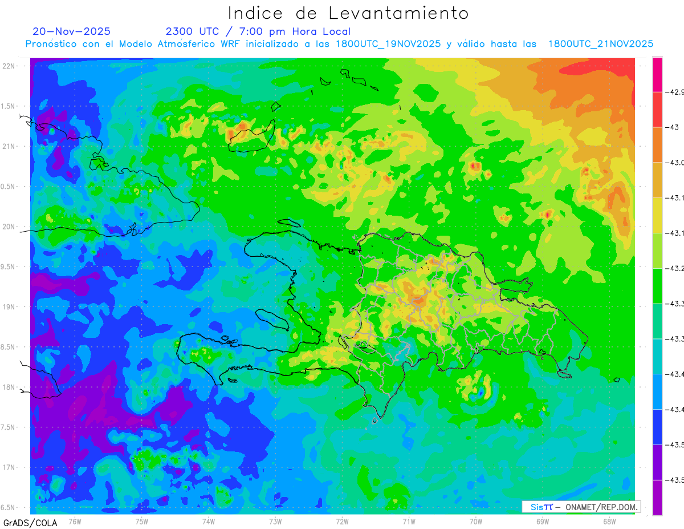Click the '7.5N' latitude label
Viewport: 684px width, 529px height.
point(9,427)
